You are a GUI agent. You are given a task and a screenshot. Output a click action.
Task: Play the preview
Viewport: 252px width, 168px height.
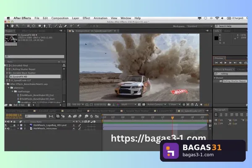(226, 63)
